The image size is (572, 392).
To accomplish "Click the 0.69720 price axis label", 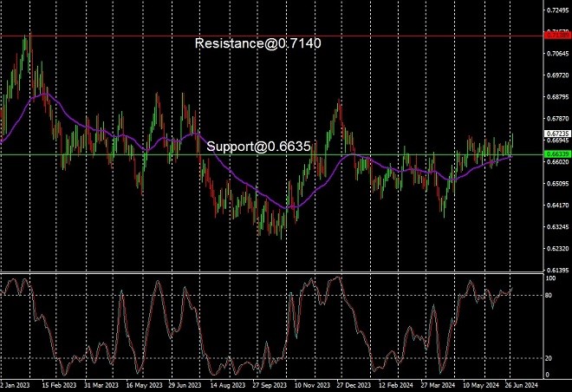I will pyautogui.click(x=558, y=75).
